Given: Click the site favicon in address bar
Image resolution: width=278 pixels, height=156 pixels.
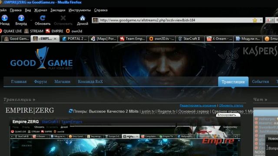Looking at the screenshot, I should click(96, 20).
